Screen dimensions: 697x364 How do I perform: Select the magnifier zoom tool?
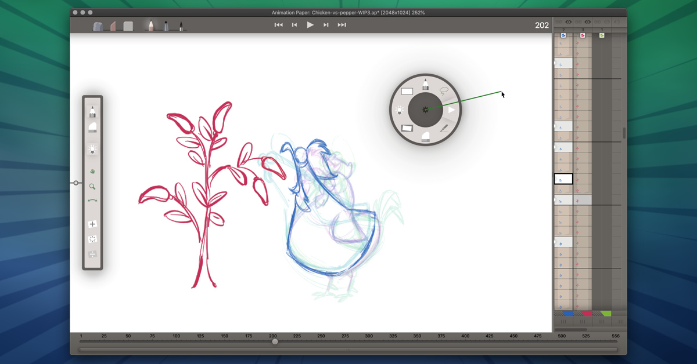pos(92,187)
